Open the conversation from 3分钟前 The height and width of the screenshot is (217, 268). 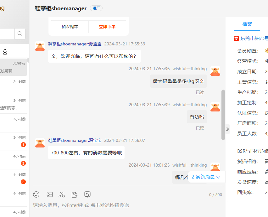pos(13,67)
